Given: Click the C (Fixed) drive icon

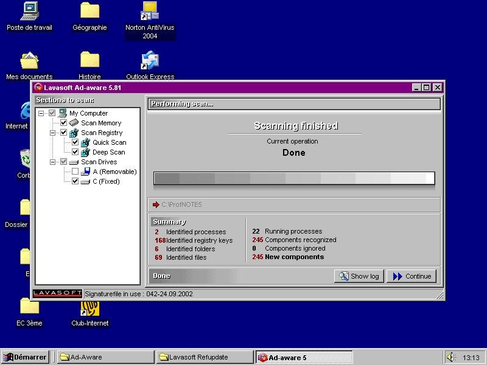Looking at the screenshot, I should click(85, 181).
